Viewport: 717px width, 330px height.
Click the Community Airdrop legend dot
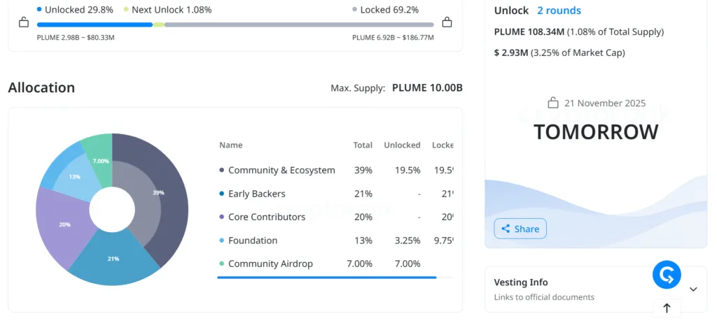click(x=222, y=264)
